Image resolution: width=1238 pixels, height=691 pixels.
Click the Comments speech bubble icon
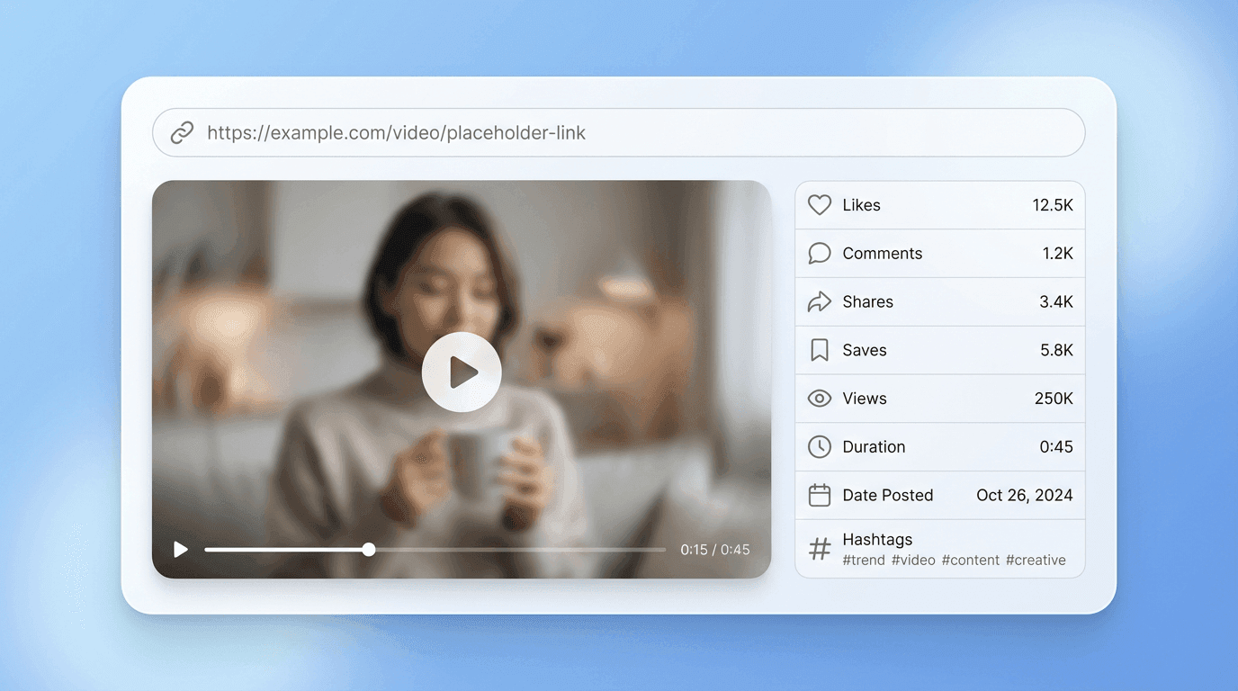point(819,254)
